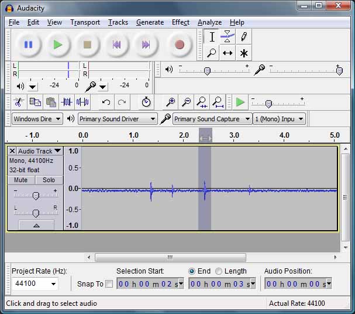
Task: Mute the Audio Track
Action: click(x=21, y=180)
